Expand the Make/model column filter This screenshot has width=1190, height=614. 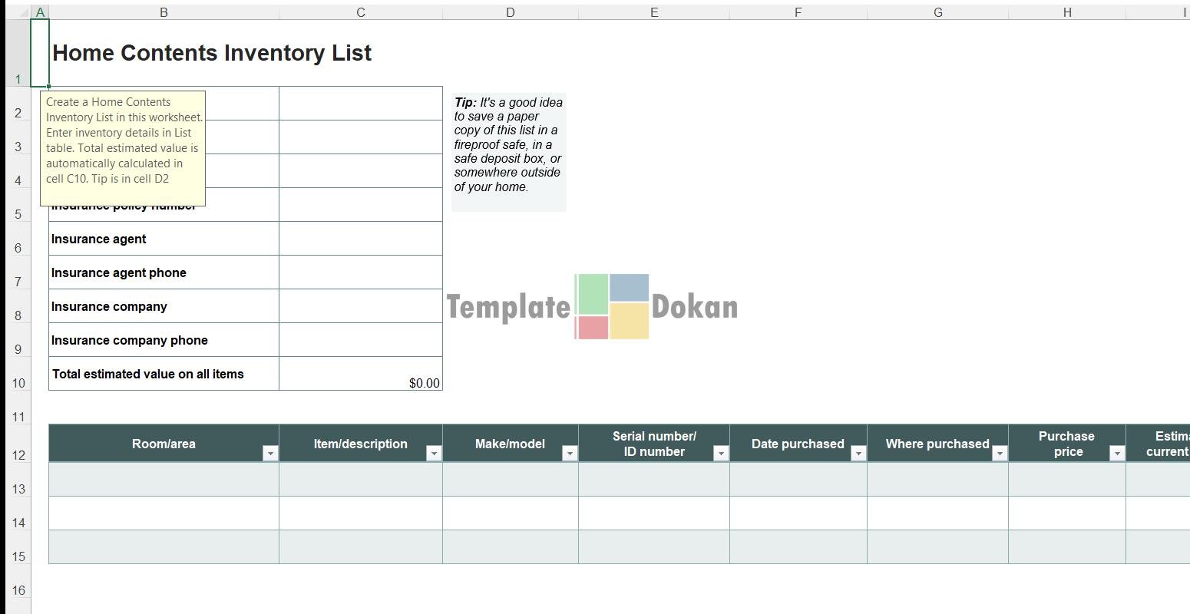[x=569, y=454]
